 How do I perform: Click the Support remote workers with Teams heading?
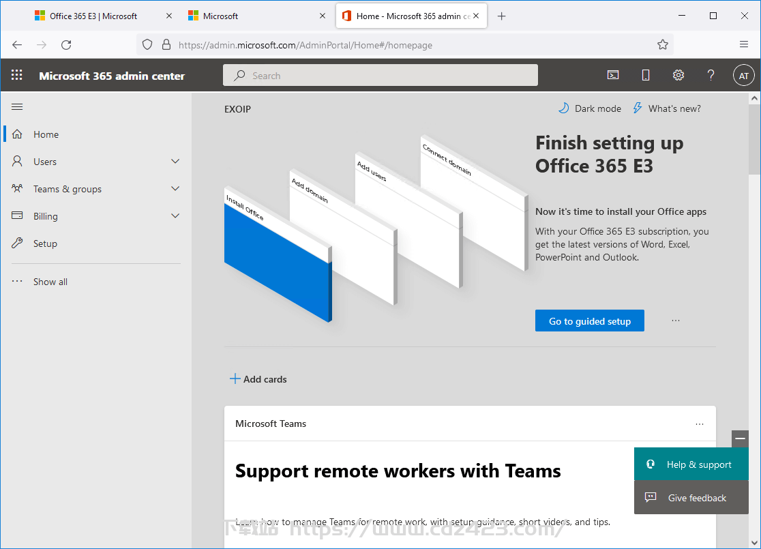[398, 471]
